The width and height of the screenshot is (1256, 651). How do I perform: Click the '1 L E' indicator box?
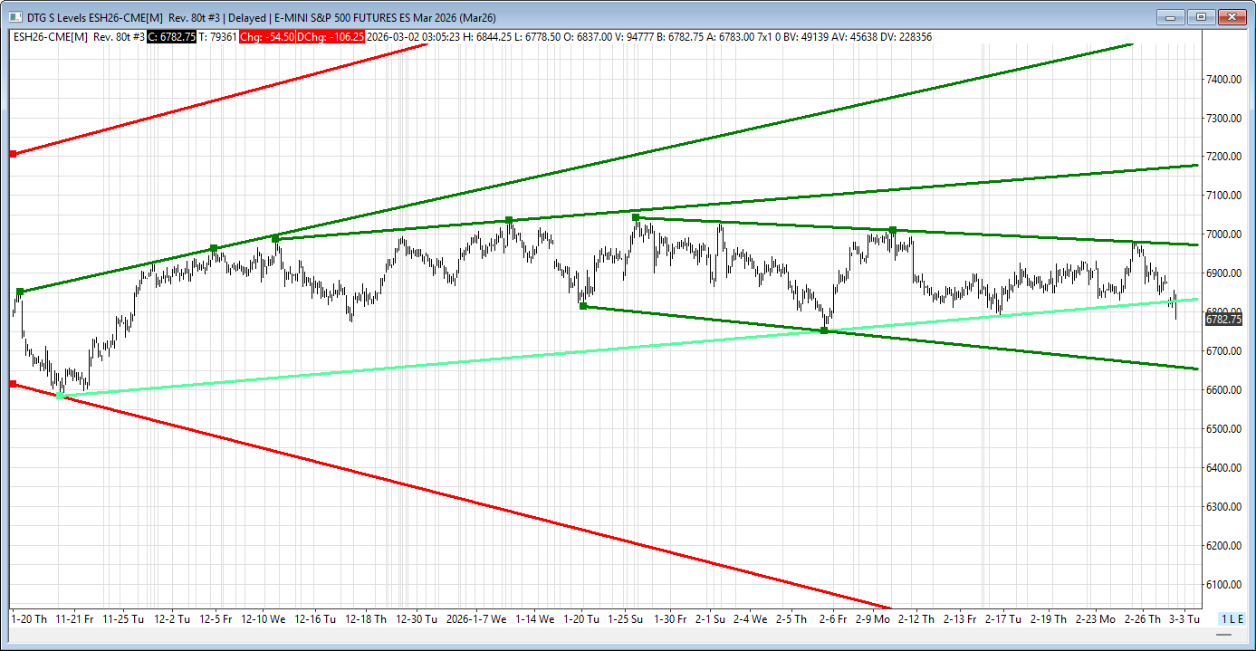[1232, 618]
